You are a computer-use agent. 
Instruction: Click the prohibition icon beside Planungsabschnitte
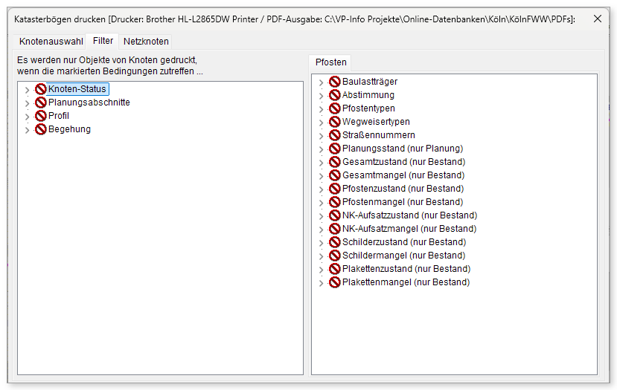(x=40, y=103)
